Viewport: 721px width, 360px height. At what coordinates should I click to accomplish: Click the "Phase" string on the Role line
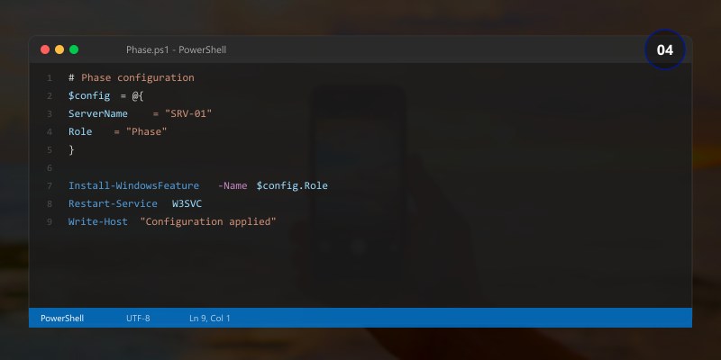point(147,131)
